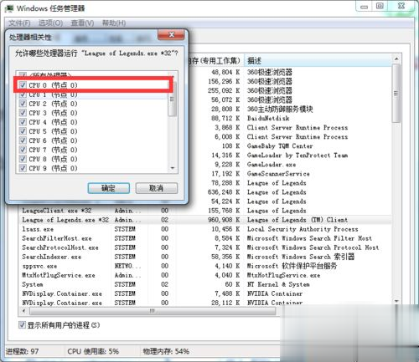Toggle the CPU 0 (节点 0) checkbox
Image resolution: width=419 pixels, height=362 pixels.
[x=23, y=85]
